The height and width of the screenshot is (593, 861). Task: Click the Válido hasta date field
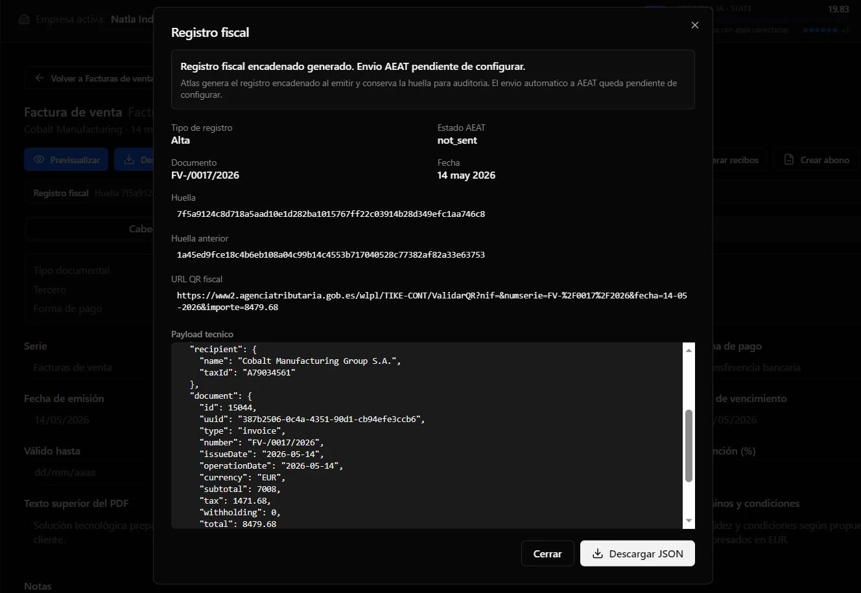[88, 472]
